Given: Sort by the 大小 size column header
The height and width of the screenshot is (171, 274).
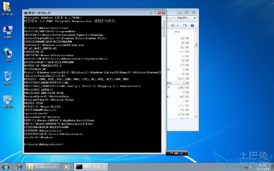Looking at the screenshot, I should coord(177,32).
